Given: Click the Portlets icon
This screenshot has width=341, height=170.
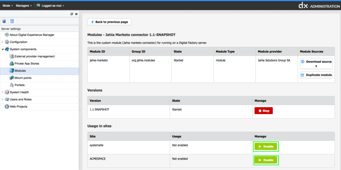Looking at the screenshot, I should pos(12,85).
